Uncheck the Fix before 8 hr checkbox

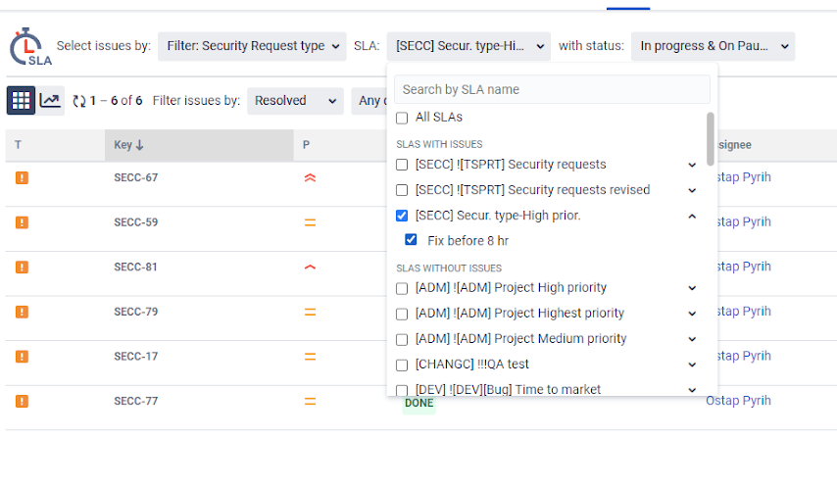pyautogui.click(x=411, y=239)
